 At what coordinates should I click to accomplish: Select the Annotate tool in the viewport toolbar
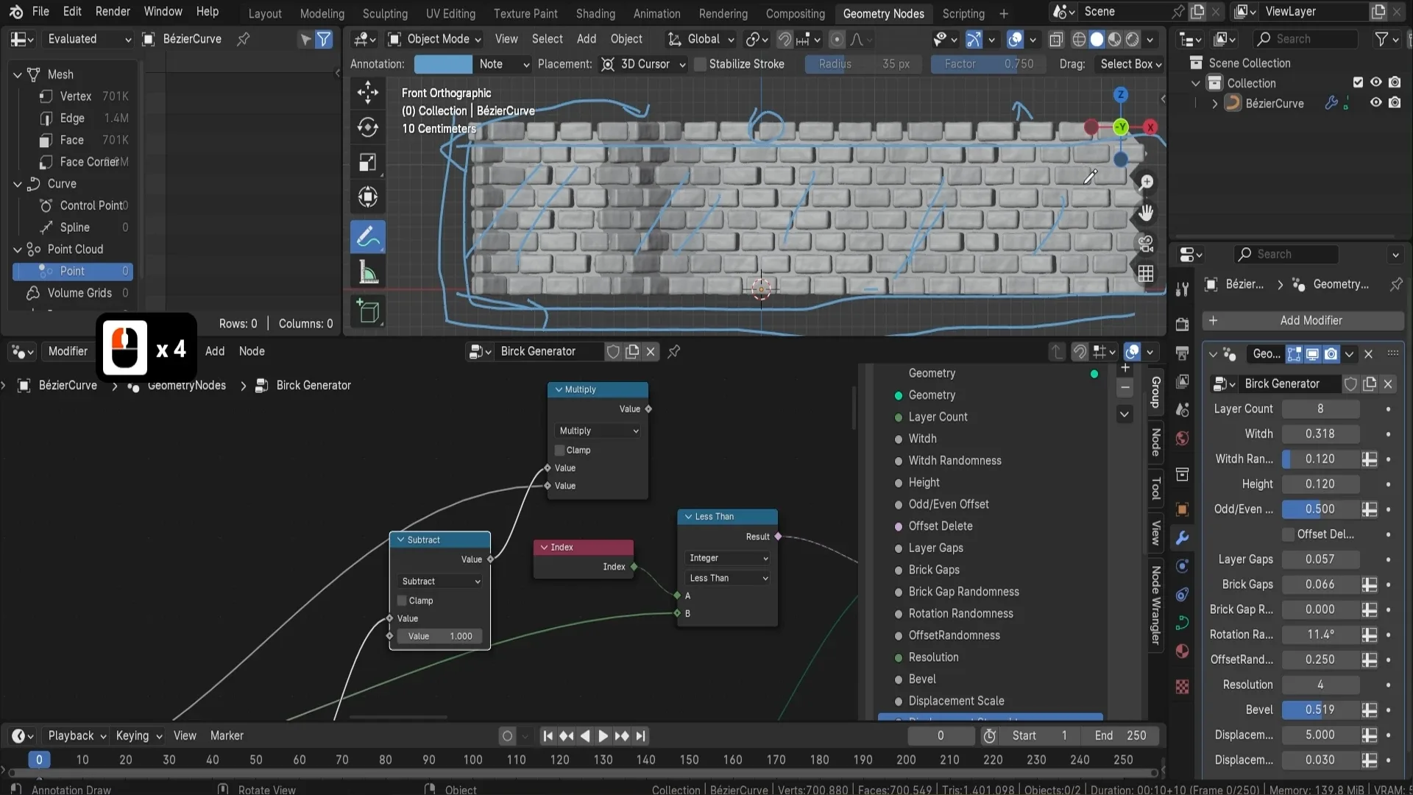coord(367,238)
